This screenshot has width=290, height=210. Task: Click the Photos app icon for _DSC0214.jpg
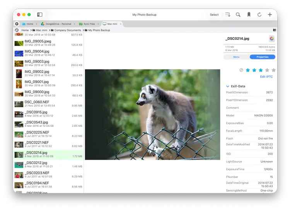point(271,39)
